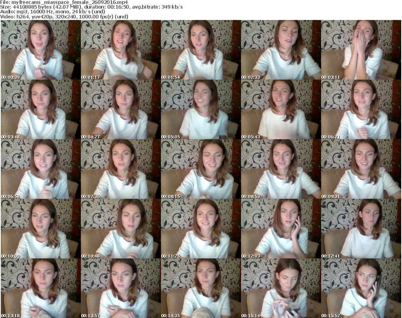Open the frame at 00:06:21
Viewport: 402px width, 318px height.
pyautogui.click(x=361, y=109)
